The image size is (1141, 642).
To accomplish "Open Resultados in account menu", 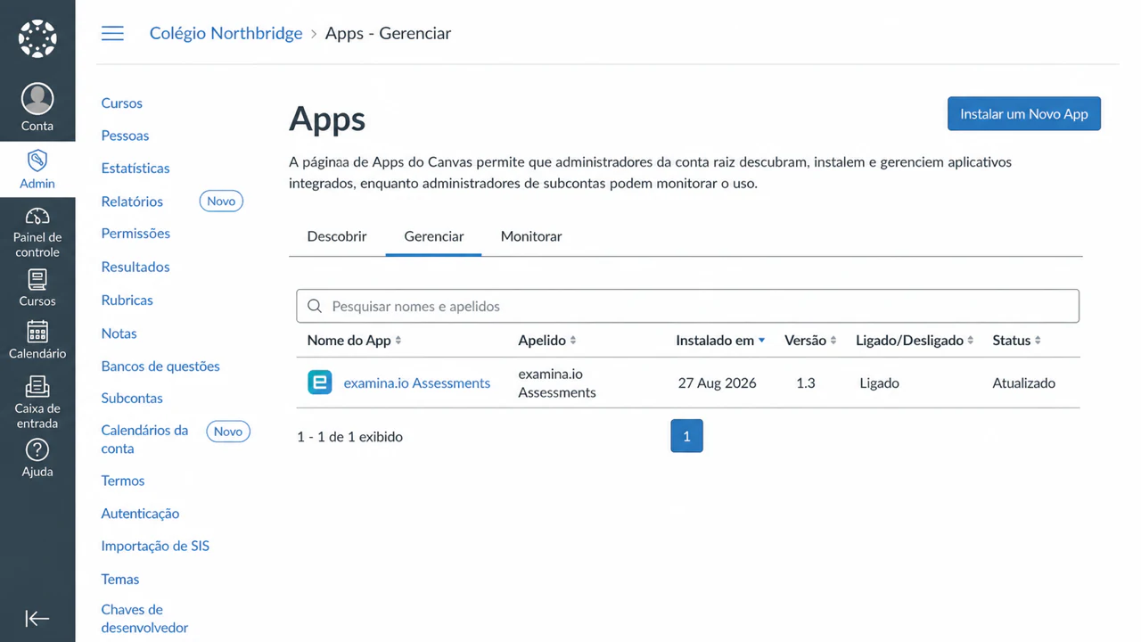I will tap(135, 267).
